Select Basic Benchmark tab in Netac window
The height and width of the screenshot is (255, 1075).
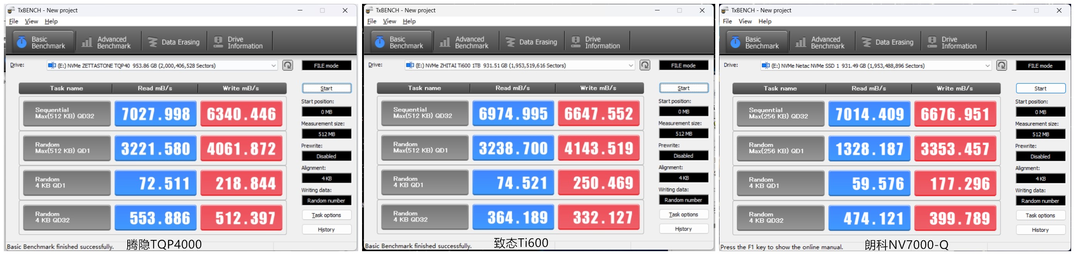coord(757,42)
